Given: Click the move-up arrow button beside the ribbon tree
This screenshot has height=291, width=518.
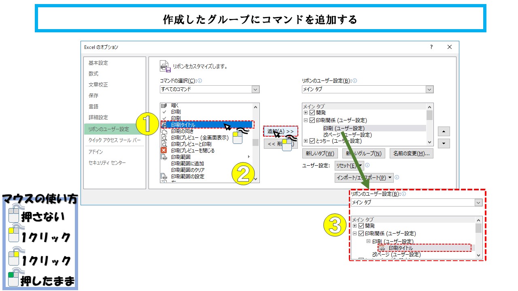Looking at the screenshot, I should pos(444,132).
